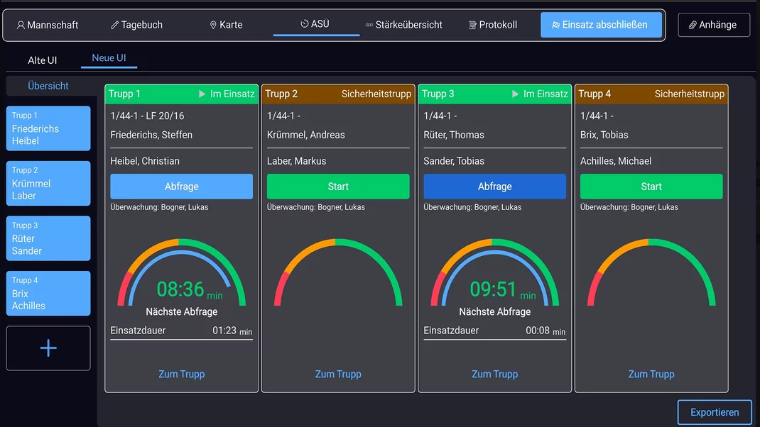Select the Neue UI tab
The image size is (760, 427).
point(109,57)
